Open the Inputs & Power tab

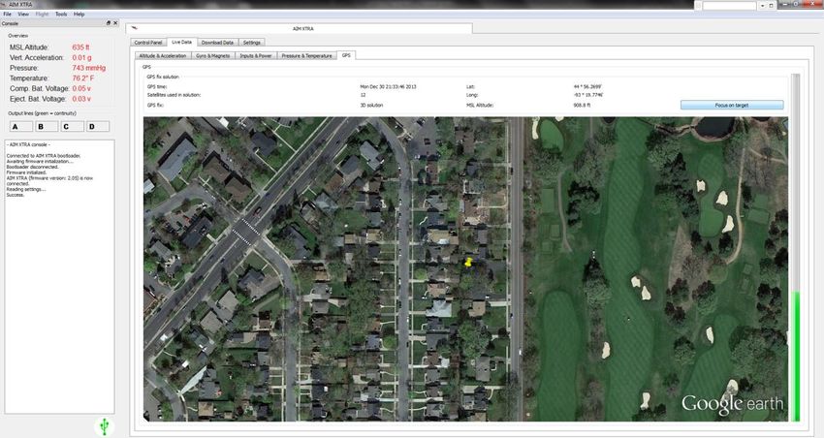click(256, 55)
